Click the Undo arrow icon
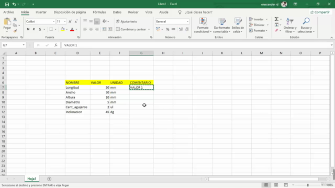 pyautogui.click(x=14, y=4)
